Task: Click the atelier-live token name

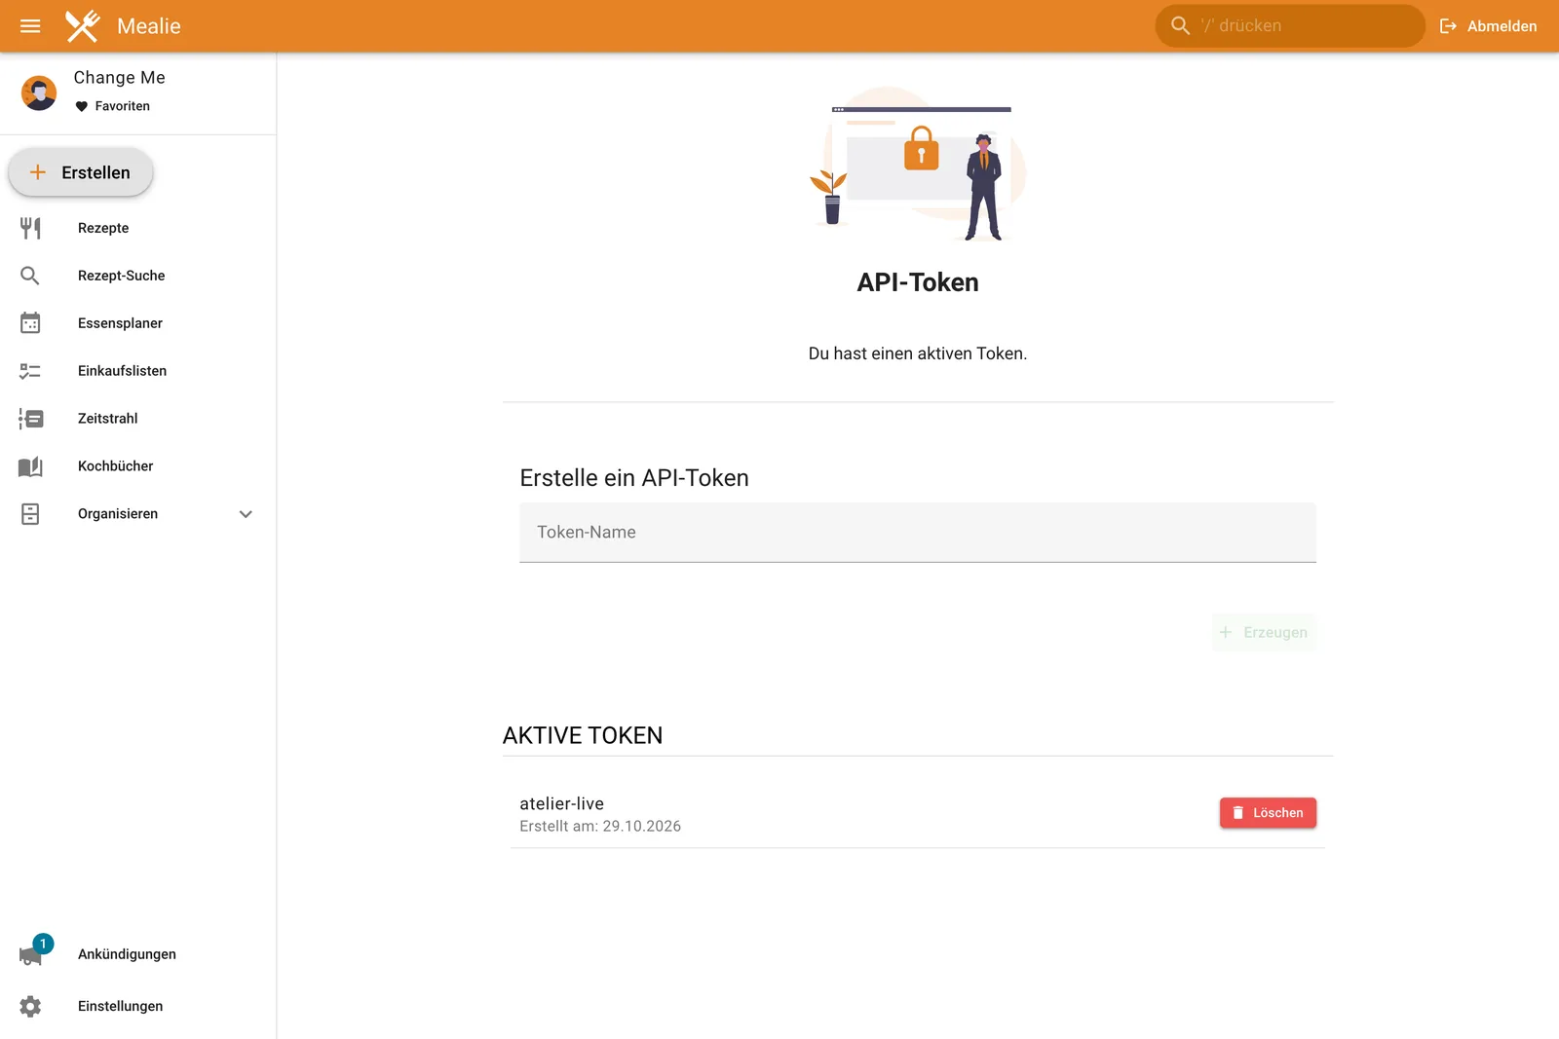Action: pyautogui.click(x=562, y=803)
